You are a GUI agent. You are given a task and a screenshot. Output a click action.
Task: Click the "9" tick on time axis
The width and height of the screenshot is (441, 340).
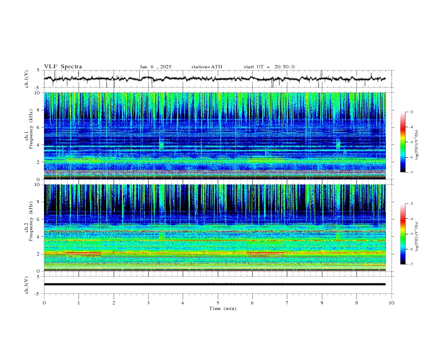click(356, 303)
